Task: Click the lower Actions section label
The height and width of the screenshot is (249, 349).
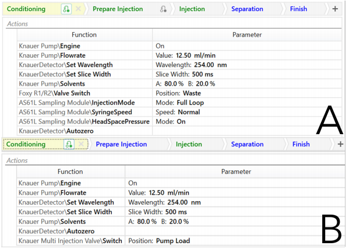Action: coord(17,160)
